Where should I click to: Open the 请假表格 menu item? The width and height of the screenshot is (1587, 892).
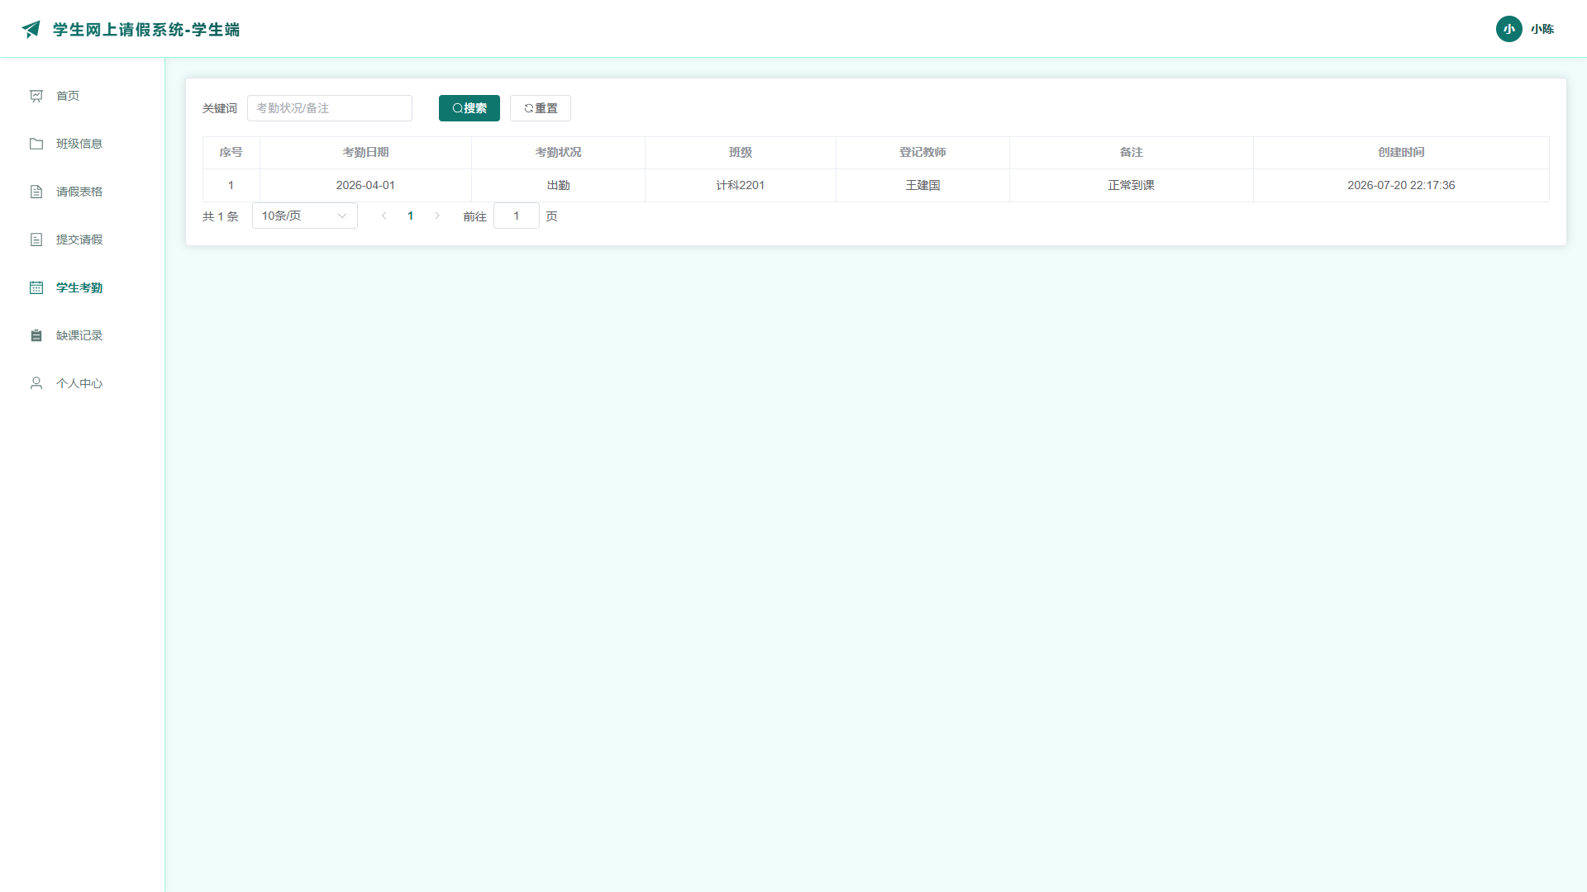83,192
